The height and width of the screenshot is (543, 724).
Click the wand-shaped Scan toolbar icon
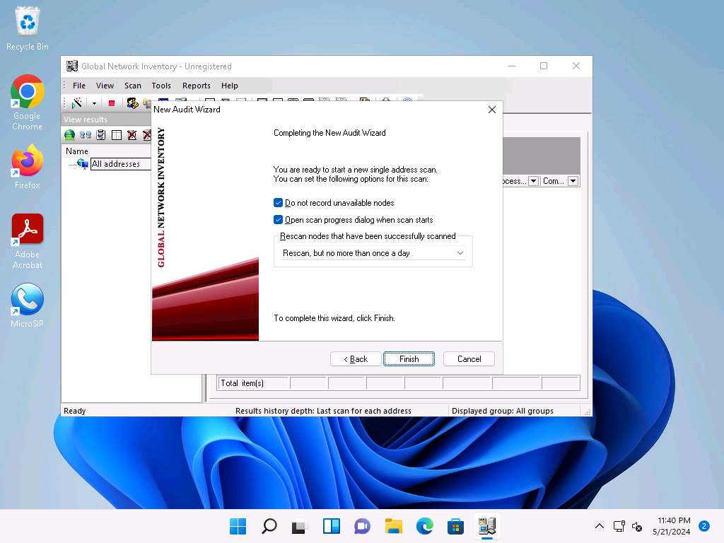[x=78, y=103]
